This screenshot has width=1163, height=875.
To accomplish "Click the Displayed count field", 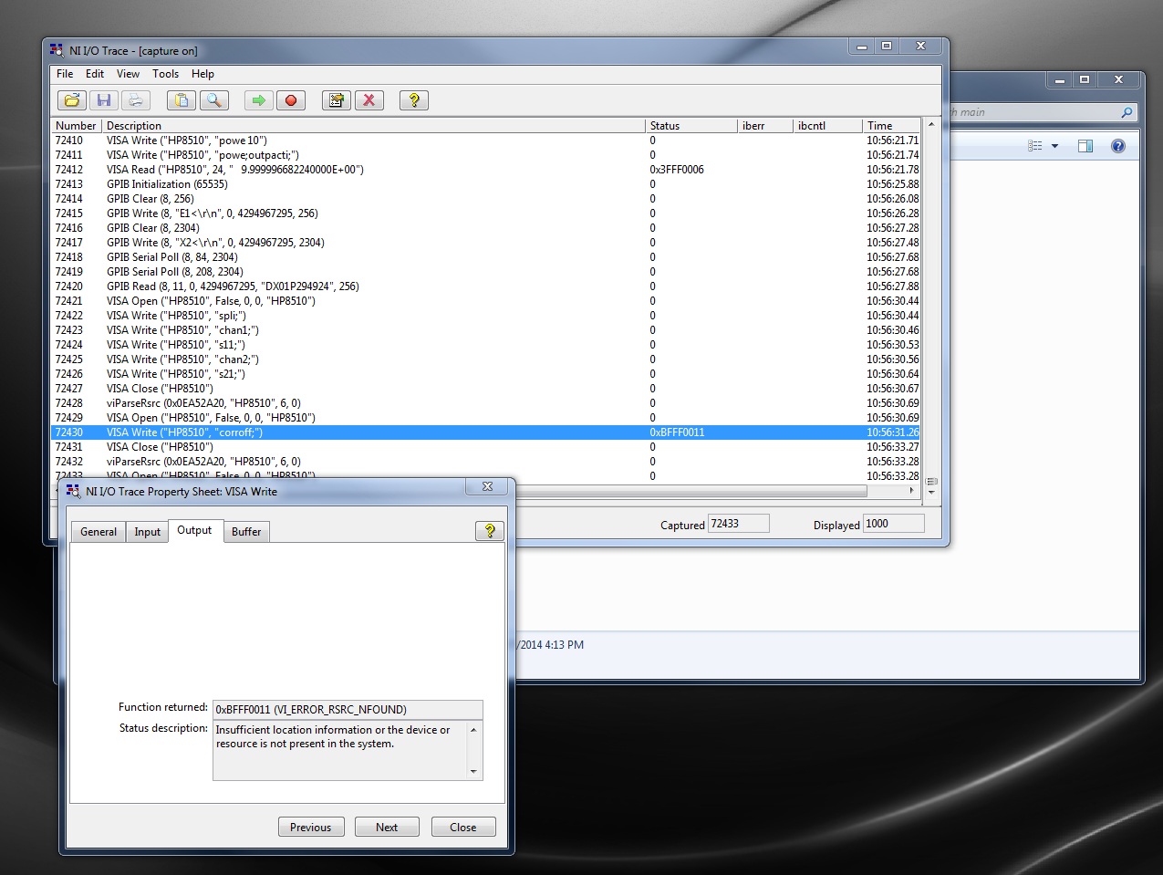I will [x=893, y=524].
